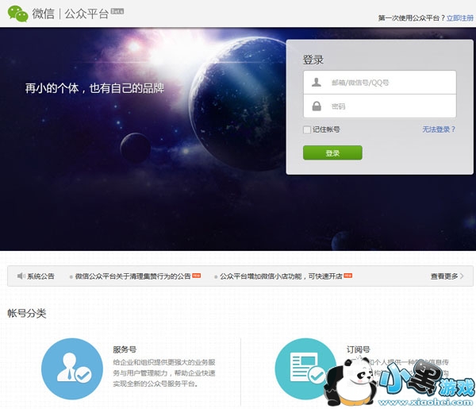Focus the 邮箱/微信号/QQ号 input field
This screenshot has height=409, width=476.
[x=380, y=83]
